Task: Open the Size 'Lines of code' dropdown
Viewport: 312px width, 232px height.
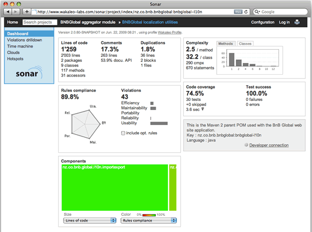Action: point(90,220)
